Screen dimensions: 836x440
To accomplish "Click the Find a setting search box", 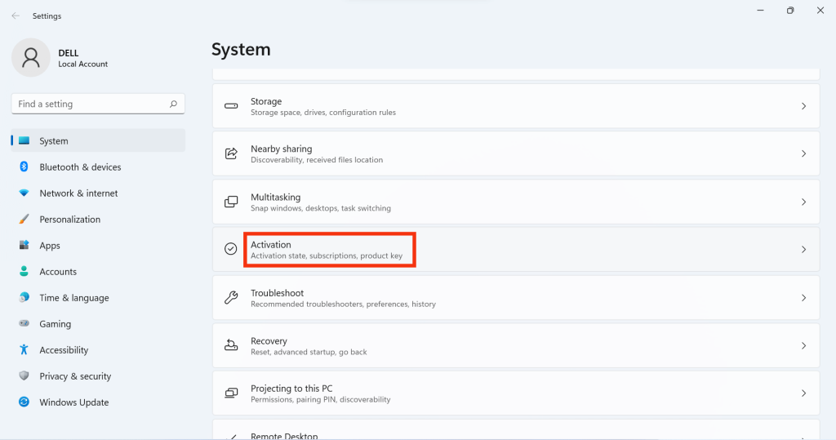I will pyautogui.click(x=98, y=104).
